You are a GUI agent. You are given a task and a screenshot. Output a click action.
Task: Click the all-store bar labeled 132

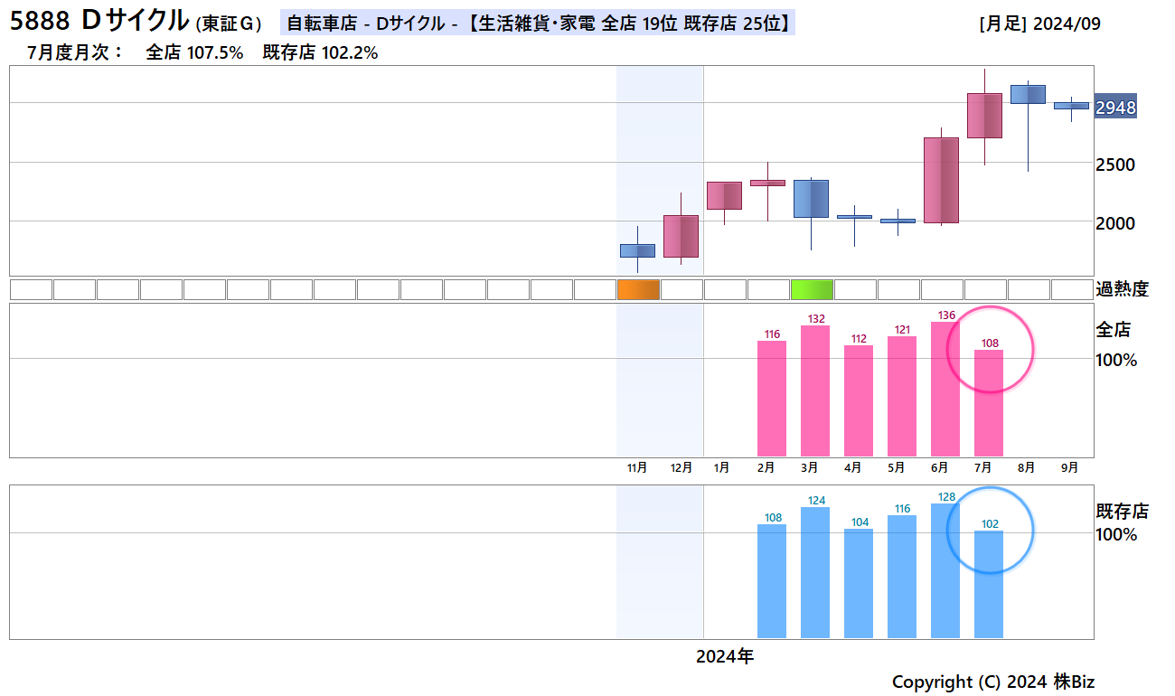815,390
